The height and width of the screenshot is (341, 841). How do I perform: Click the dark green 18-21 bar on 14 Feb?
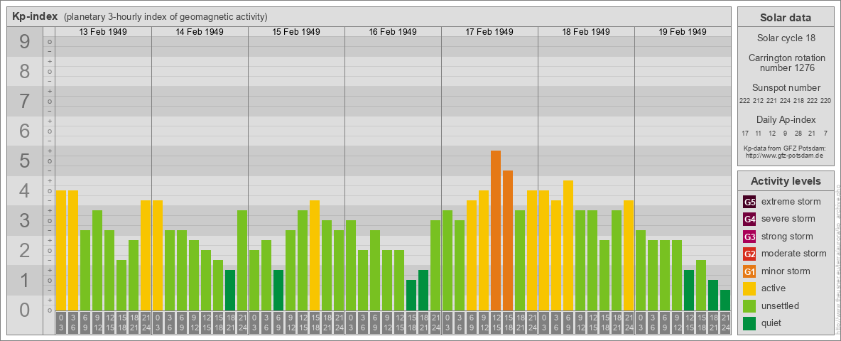(230, 291)
